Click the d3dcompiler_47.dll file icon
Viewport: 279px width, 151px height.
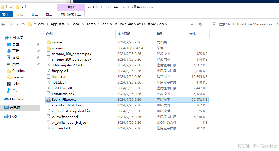pyautogui.click(x=49, y=65)
